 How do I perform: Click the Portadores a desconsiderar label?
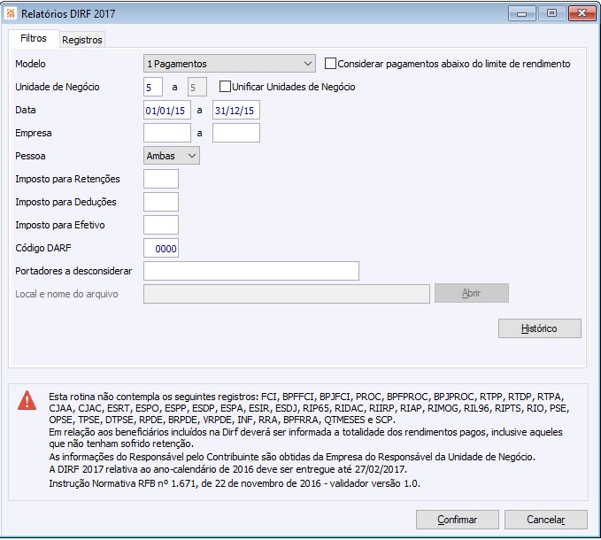(73, 271)
